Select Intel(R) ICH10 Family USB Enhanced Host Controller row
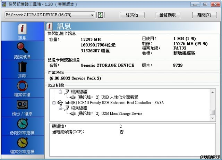 point(114,103)
